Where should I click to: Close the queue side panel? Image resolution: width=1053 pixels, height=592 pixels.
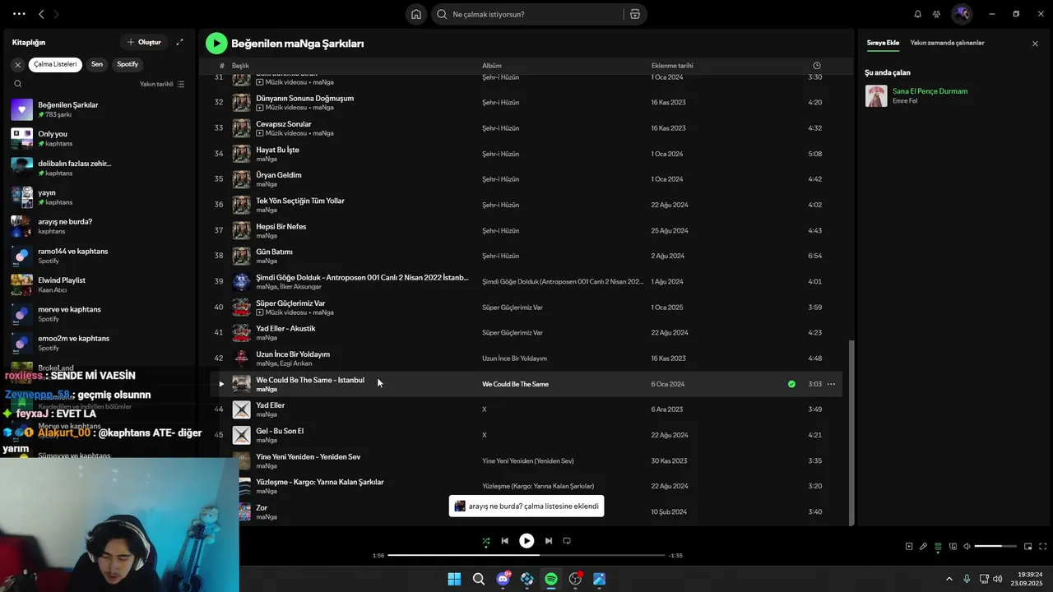[x=1035, y=44]
